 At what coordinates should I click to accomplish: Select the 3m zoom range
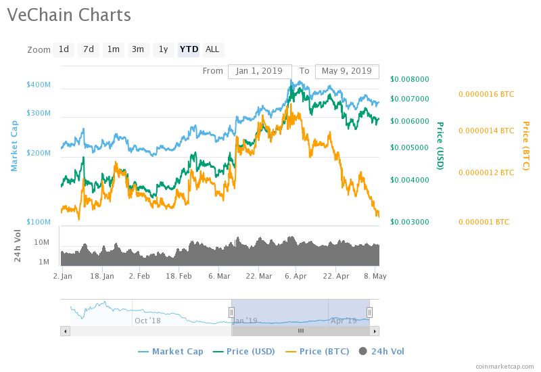[x=138, y=49]
